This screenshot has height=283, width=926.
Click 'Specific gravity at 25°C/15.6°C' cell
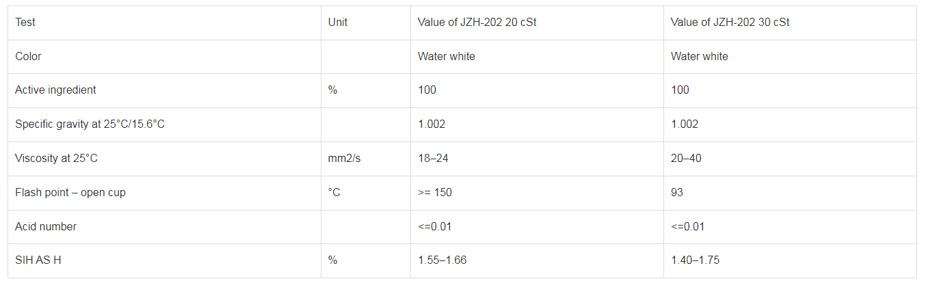coord(90,124)
